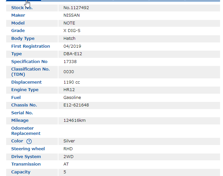223x176 pixels.
Task: Select the 1190 cc displacement value
Action: [72, 82]
